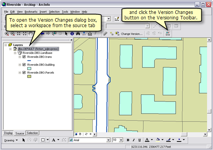Close the table of contents panel
Viewport: 213px width, 150px height.
[x=71, y=40]
